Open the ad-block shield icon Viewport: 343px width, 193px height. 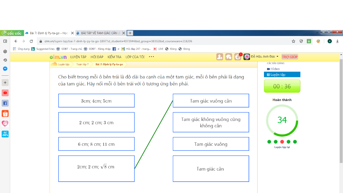coord(301,41)
